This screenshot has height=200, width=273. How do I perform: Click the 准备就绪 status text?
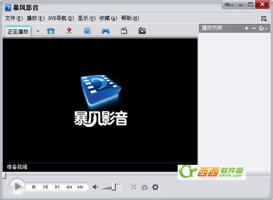coord(17,167)
